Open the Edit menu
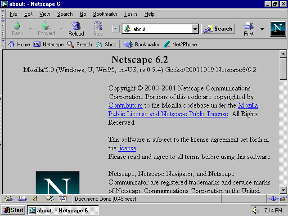The height and width of the screenshot is (216, 288). point(28,14)
